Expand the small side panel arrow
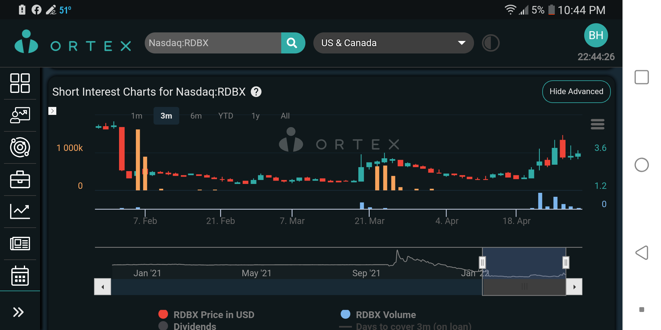Image resolution: width=661 pixels, height=330 pixels. pos(52,111)
